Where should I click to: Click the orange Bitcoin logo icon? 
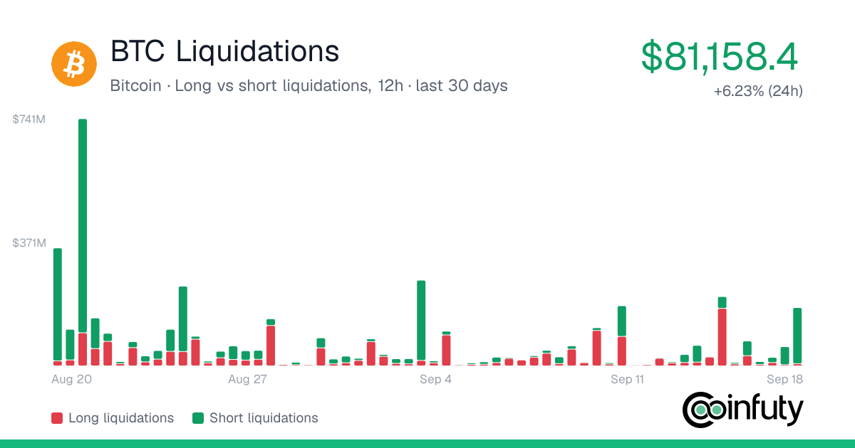pyautogui.click(x=73, y=65)
